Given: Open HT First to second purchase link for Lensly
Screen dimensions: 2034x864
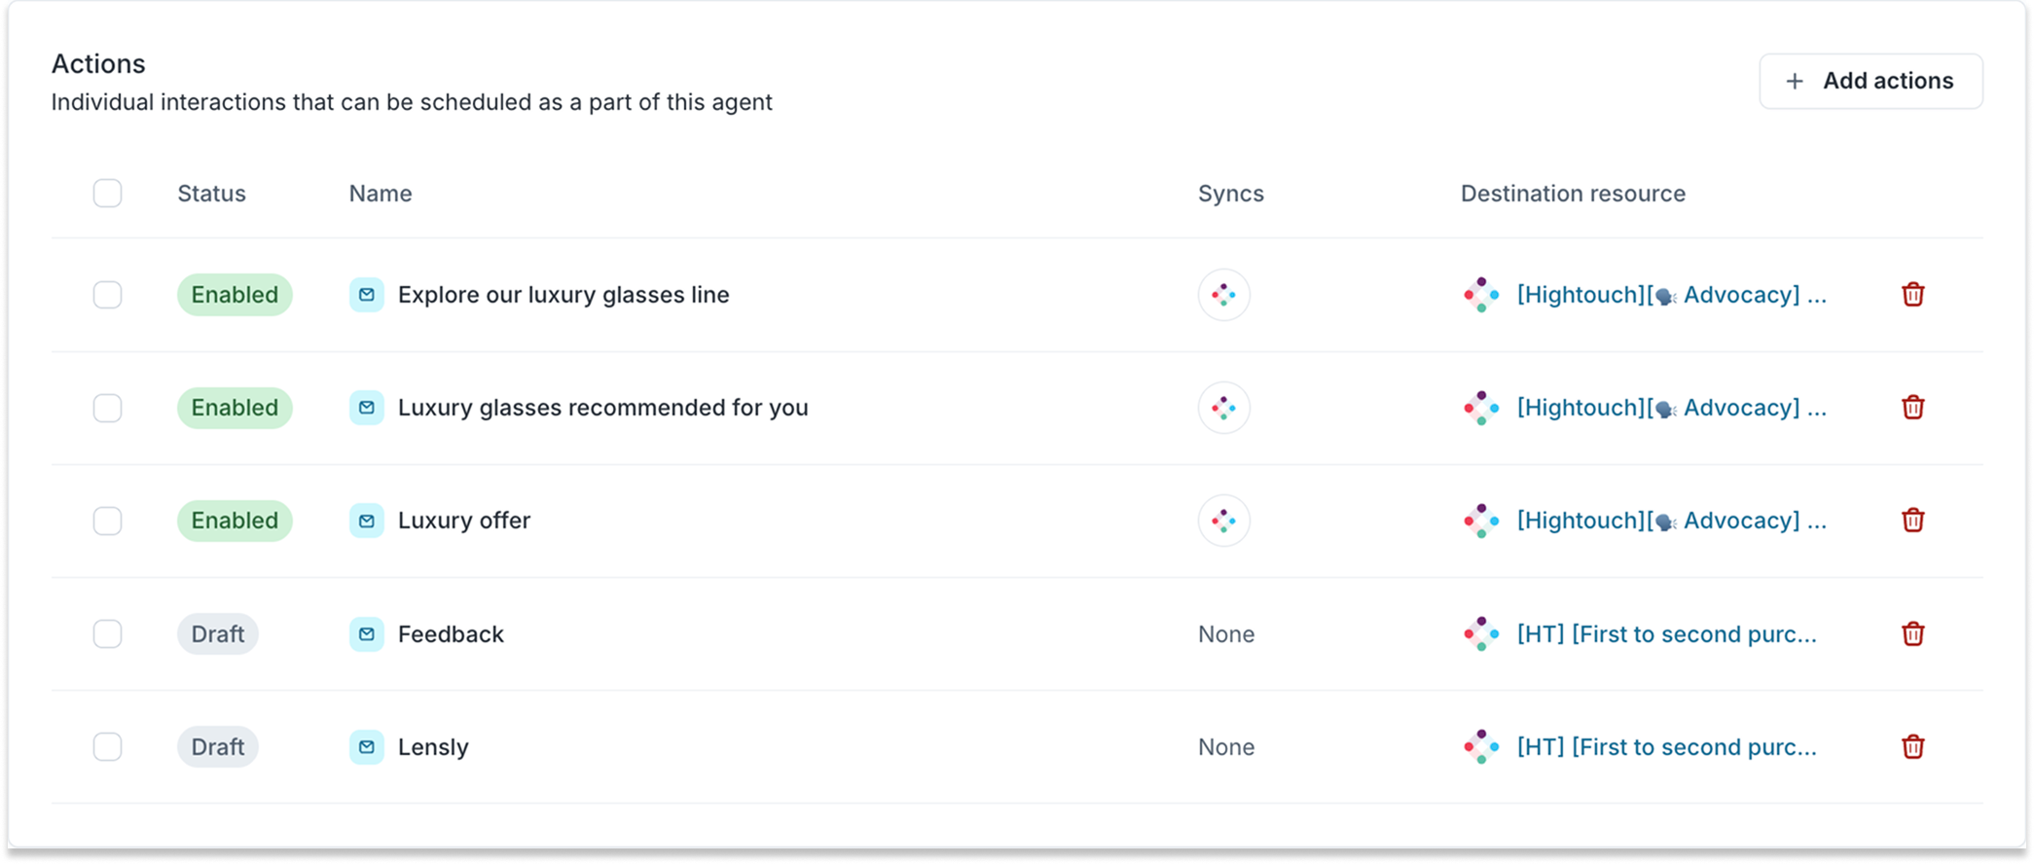Looking at the screenshot, I should 1666,747.
